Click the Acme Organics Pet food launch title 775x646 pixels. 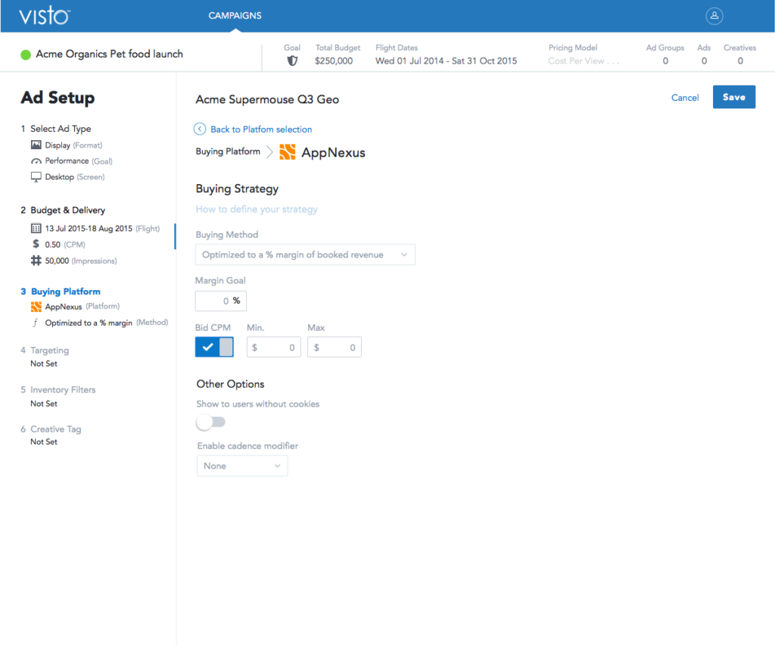pos(109,54)
